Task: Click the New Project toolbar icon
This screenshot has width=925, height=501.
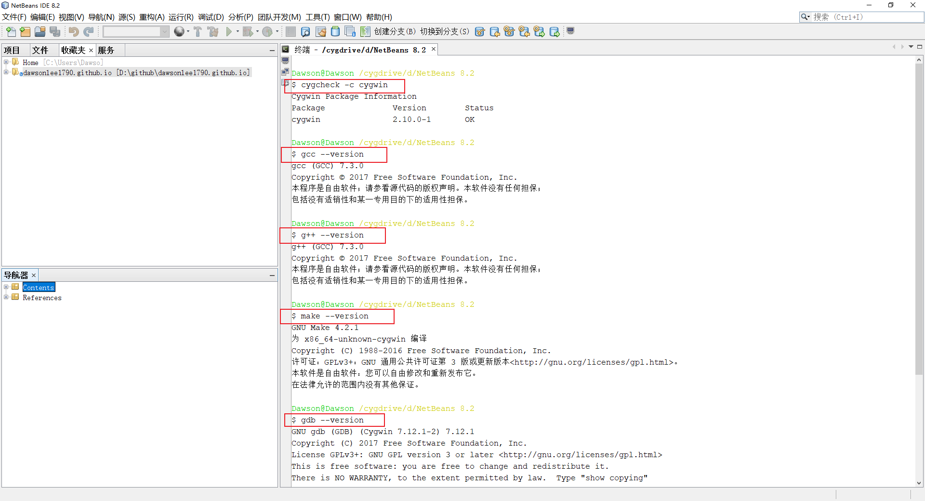Action: click(26, 32)
